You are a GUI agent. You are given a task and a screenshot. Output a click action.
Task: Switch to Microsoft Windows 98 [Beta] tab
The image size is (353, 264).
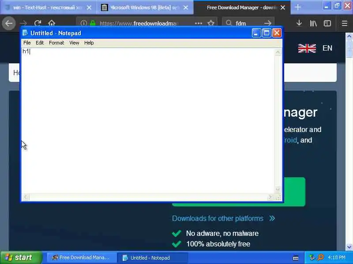tap(145, 7)
